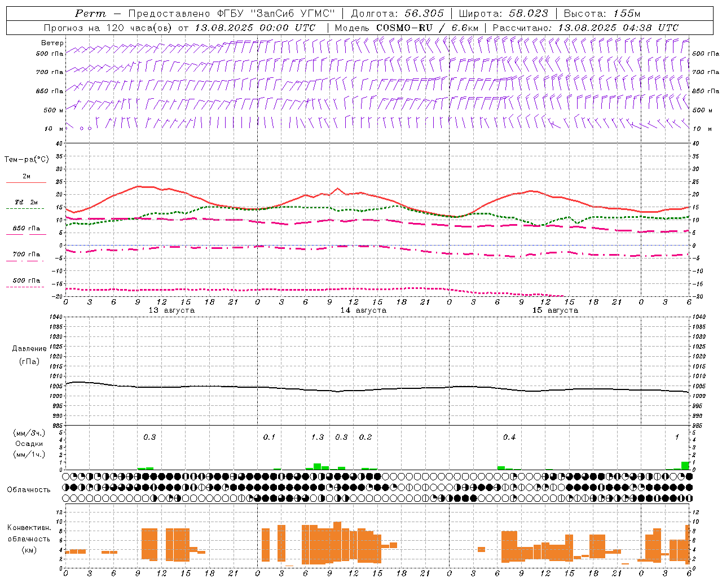Click the elevation text "Высота: 155м"
The width and height of the screenshot is (722, 578).
tap(602, 14)
